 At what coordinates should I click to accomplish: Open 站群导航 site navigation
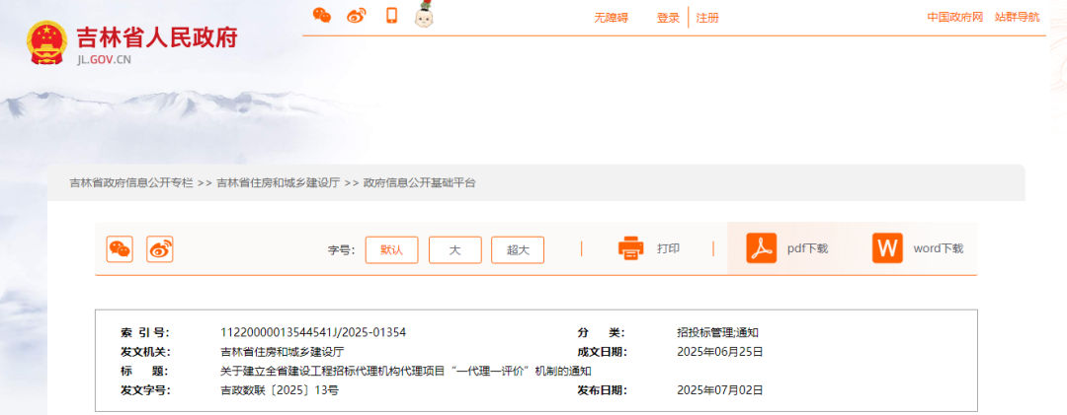(1018, 17)
